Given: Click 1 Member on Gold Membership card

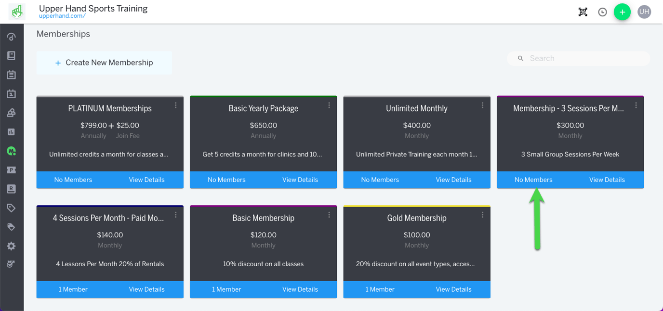Looking at the screenshot, I should point(380,289).
